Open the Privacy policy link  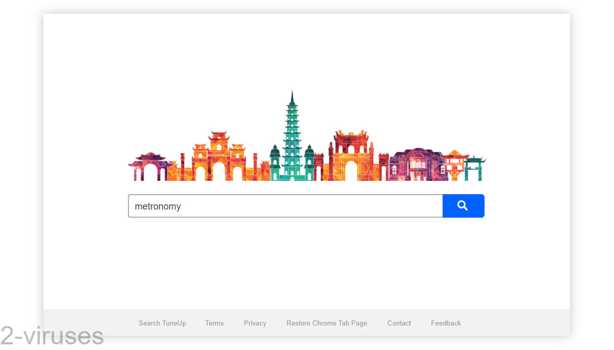[255, 323]
